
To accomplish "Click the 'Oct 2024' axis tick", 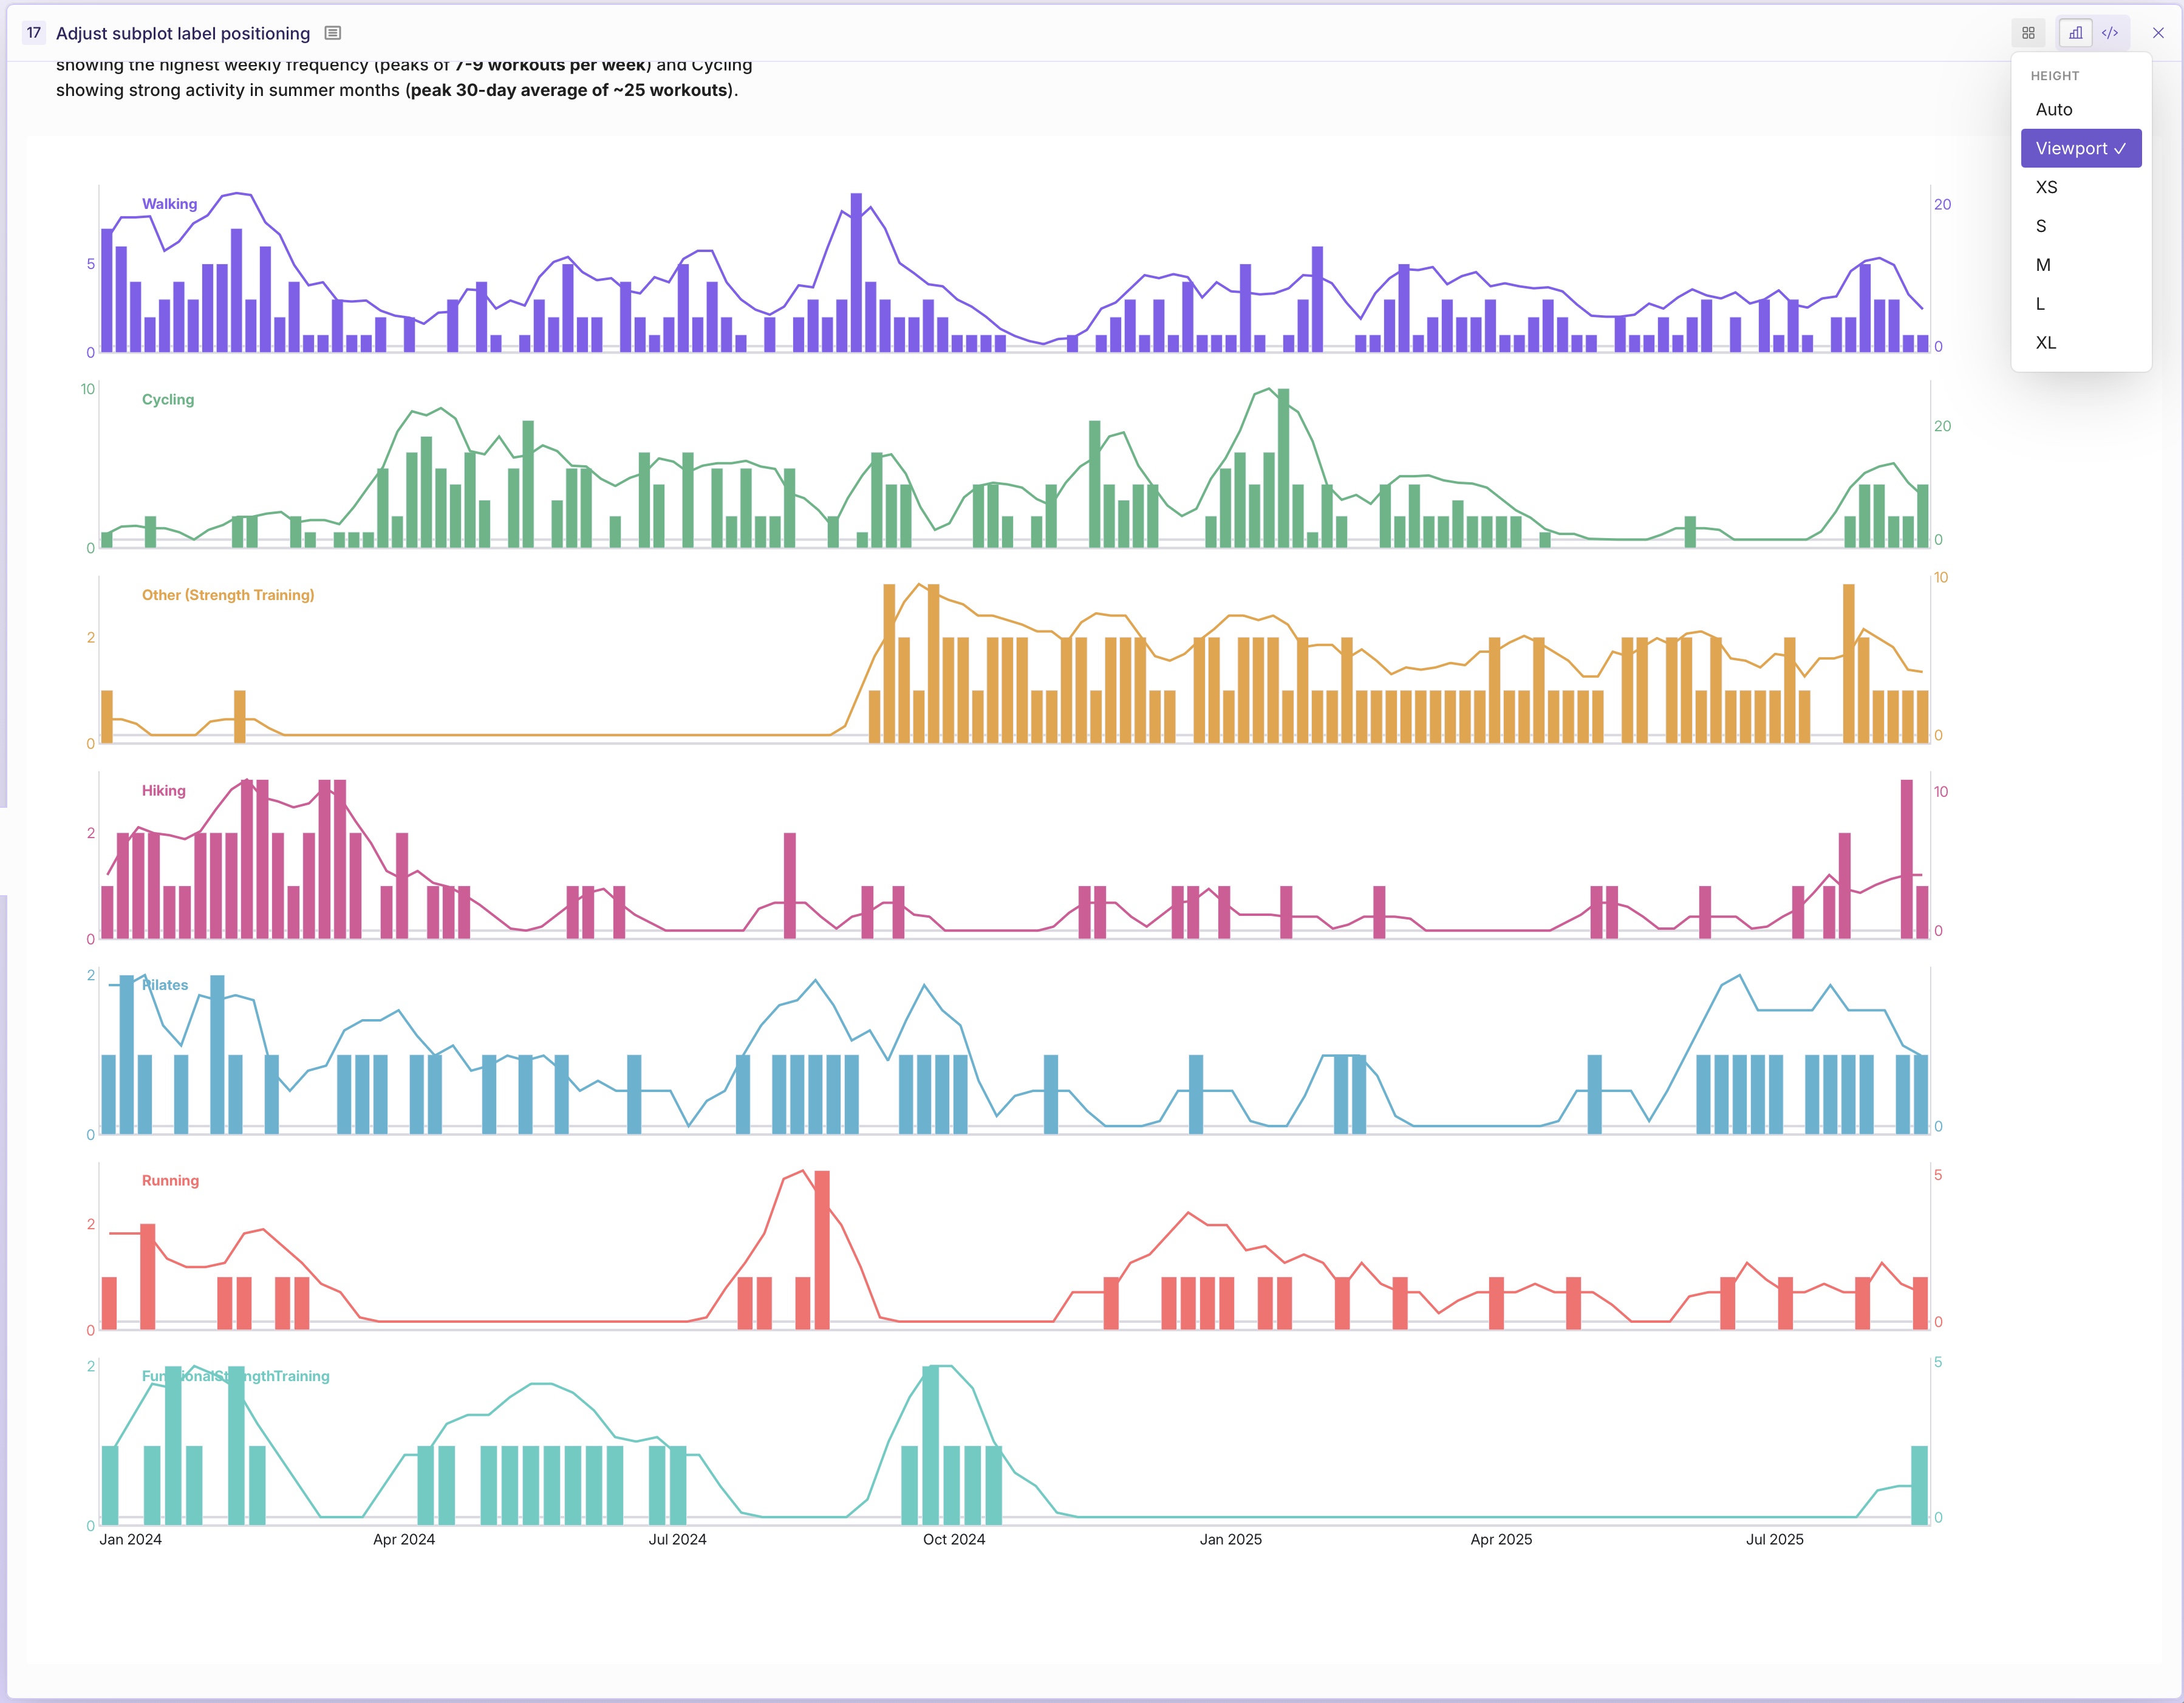I will (954, 1539).
